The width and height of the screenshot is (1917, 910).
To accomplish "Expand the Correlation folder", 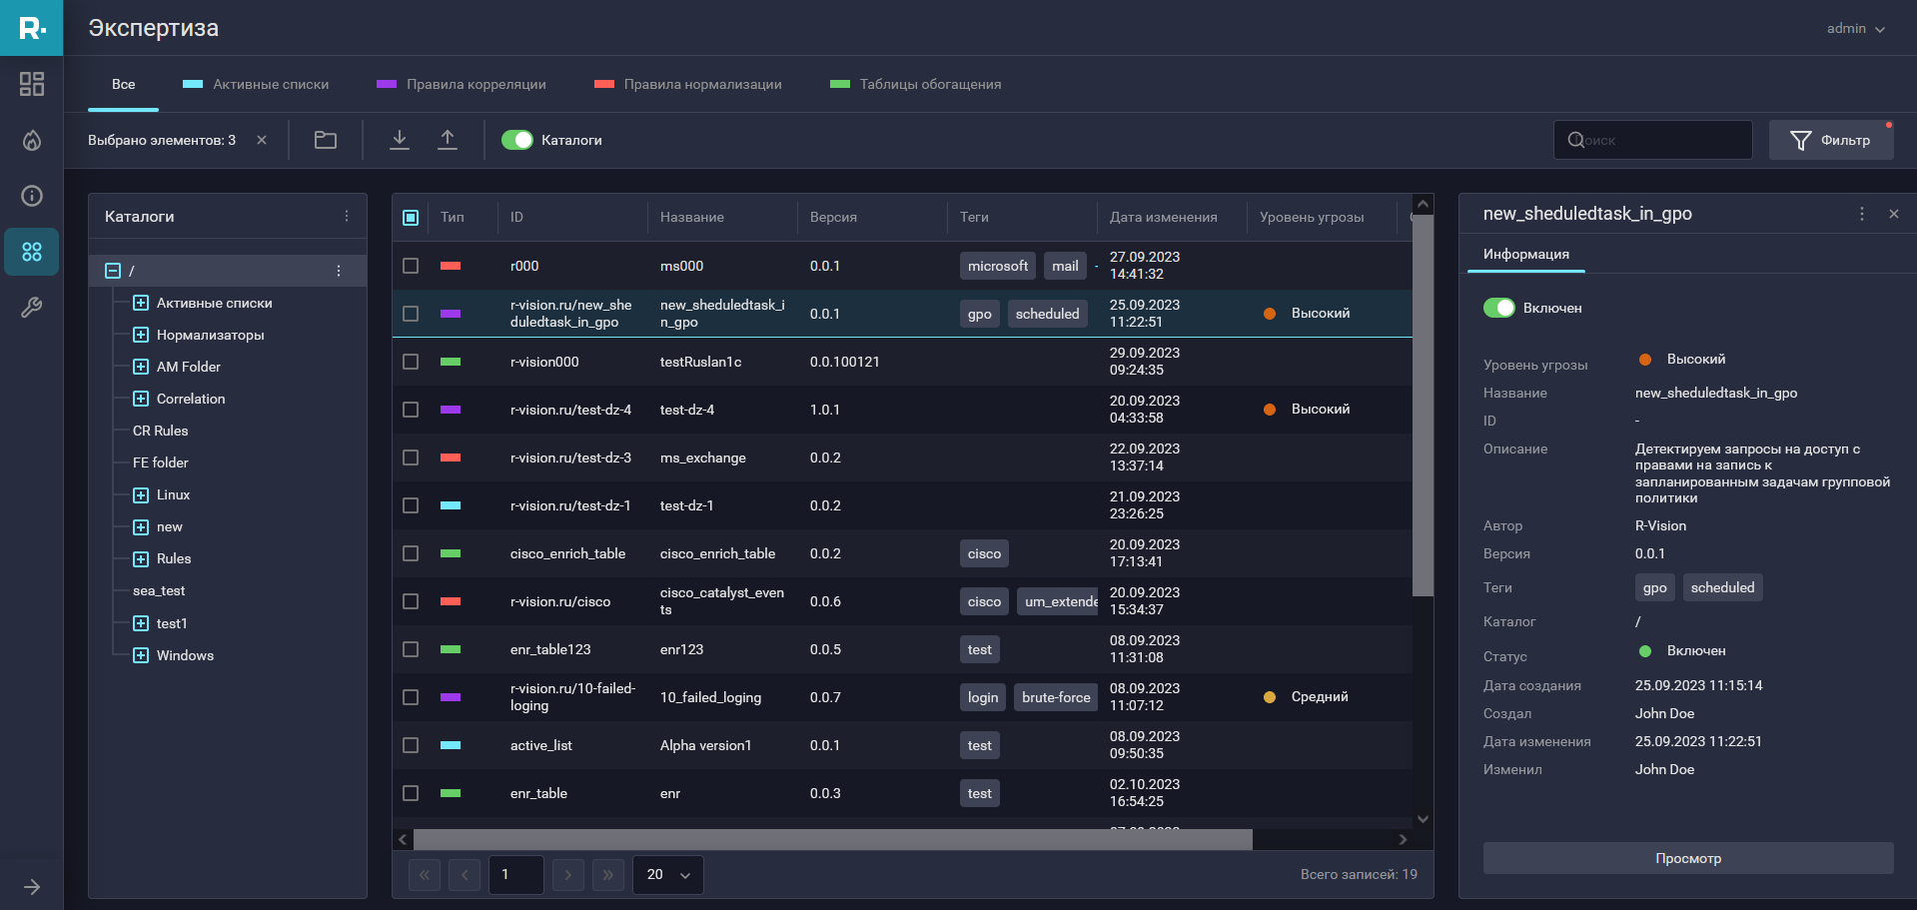I will (x=141, y=399).
